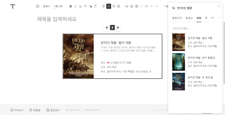Screen dimensions: 225x115
Task: Click the 3개의 검색결과 result count text
Action: [x=180, y=29]
